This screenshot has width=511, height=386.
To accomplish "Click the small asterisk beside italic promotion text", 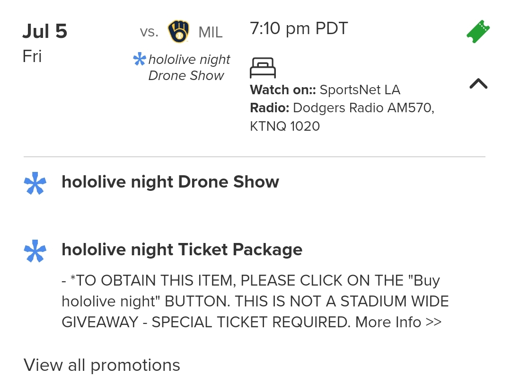I will [140, 60].
